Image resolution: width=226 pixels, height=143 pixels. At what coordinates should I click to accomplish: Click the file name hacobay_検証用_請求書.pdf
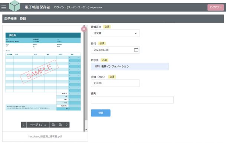(45, 136)
